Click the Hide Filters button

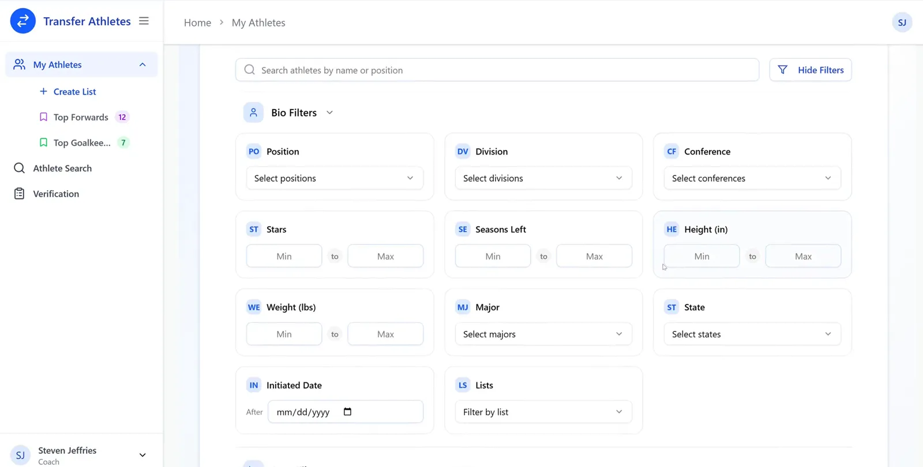[x=811, y=70]
